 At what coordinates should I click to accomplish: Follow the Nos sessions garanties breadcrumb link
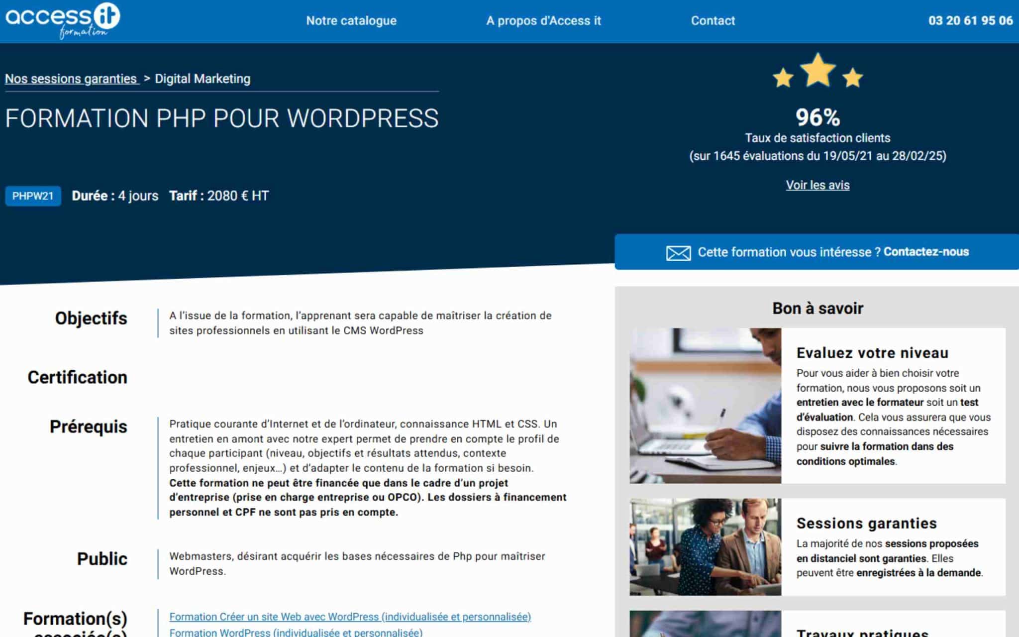(x=72, y=79)
